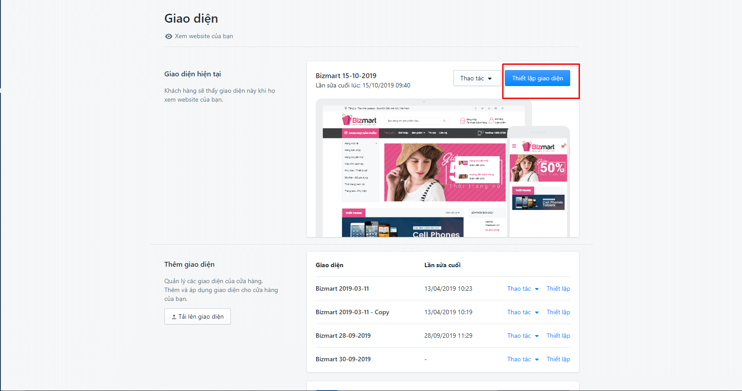Open the Xem website của bạn link
The image size is (742, 391).
(204, 36)
